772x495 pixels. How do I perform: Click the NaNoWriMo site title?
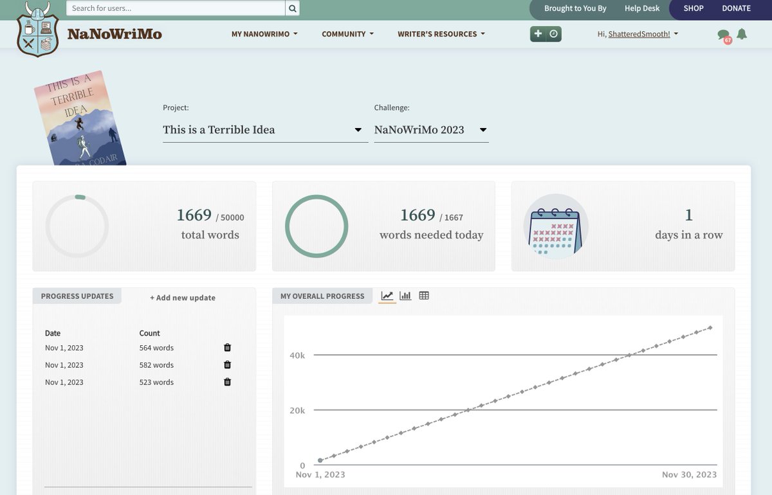(x=115, y=34)
